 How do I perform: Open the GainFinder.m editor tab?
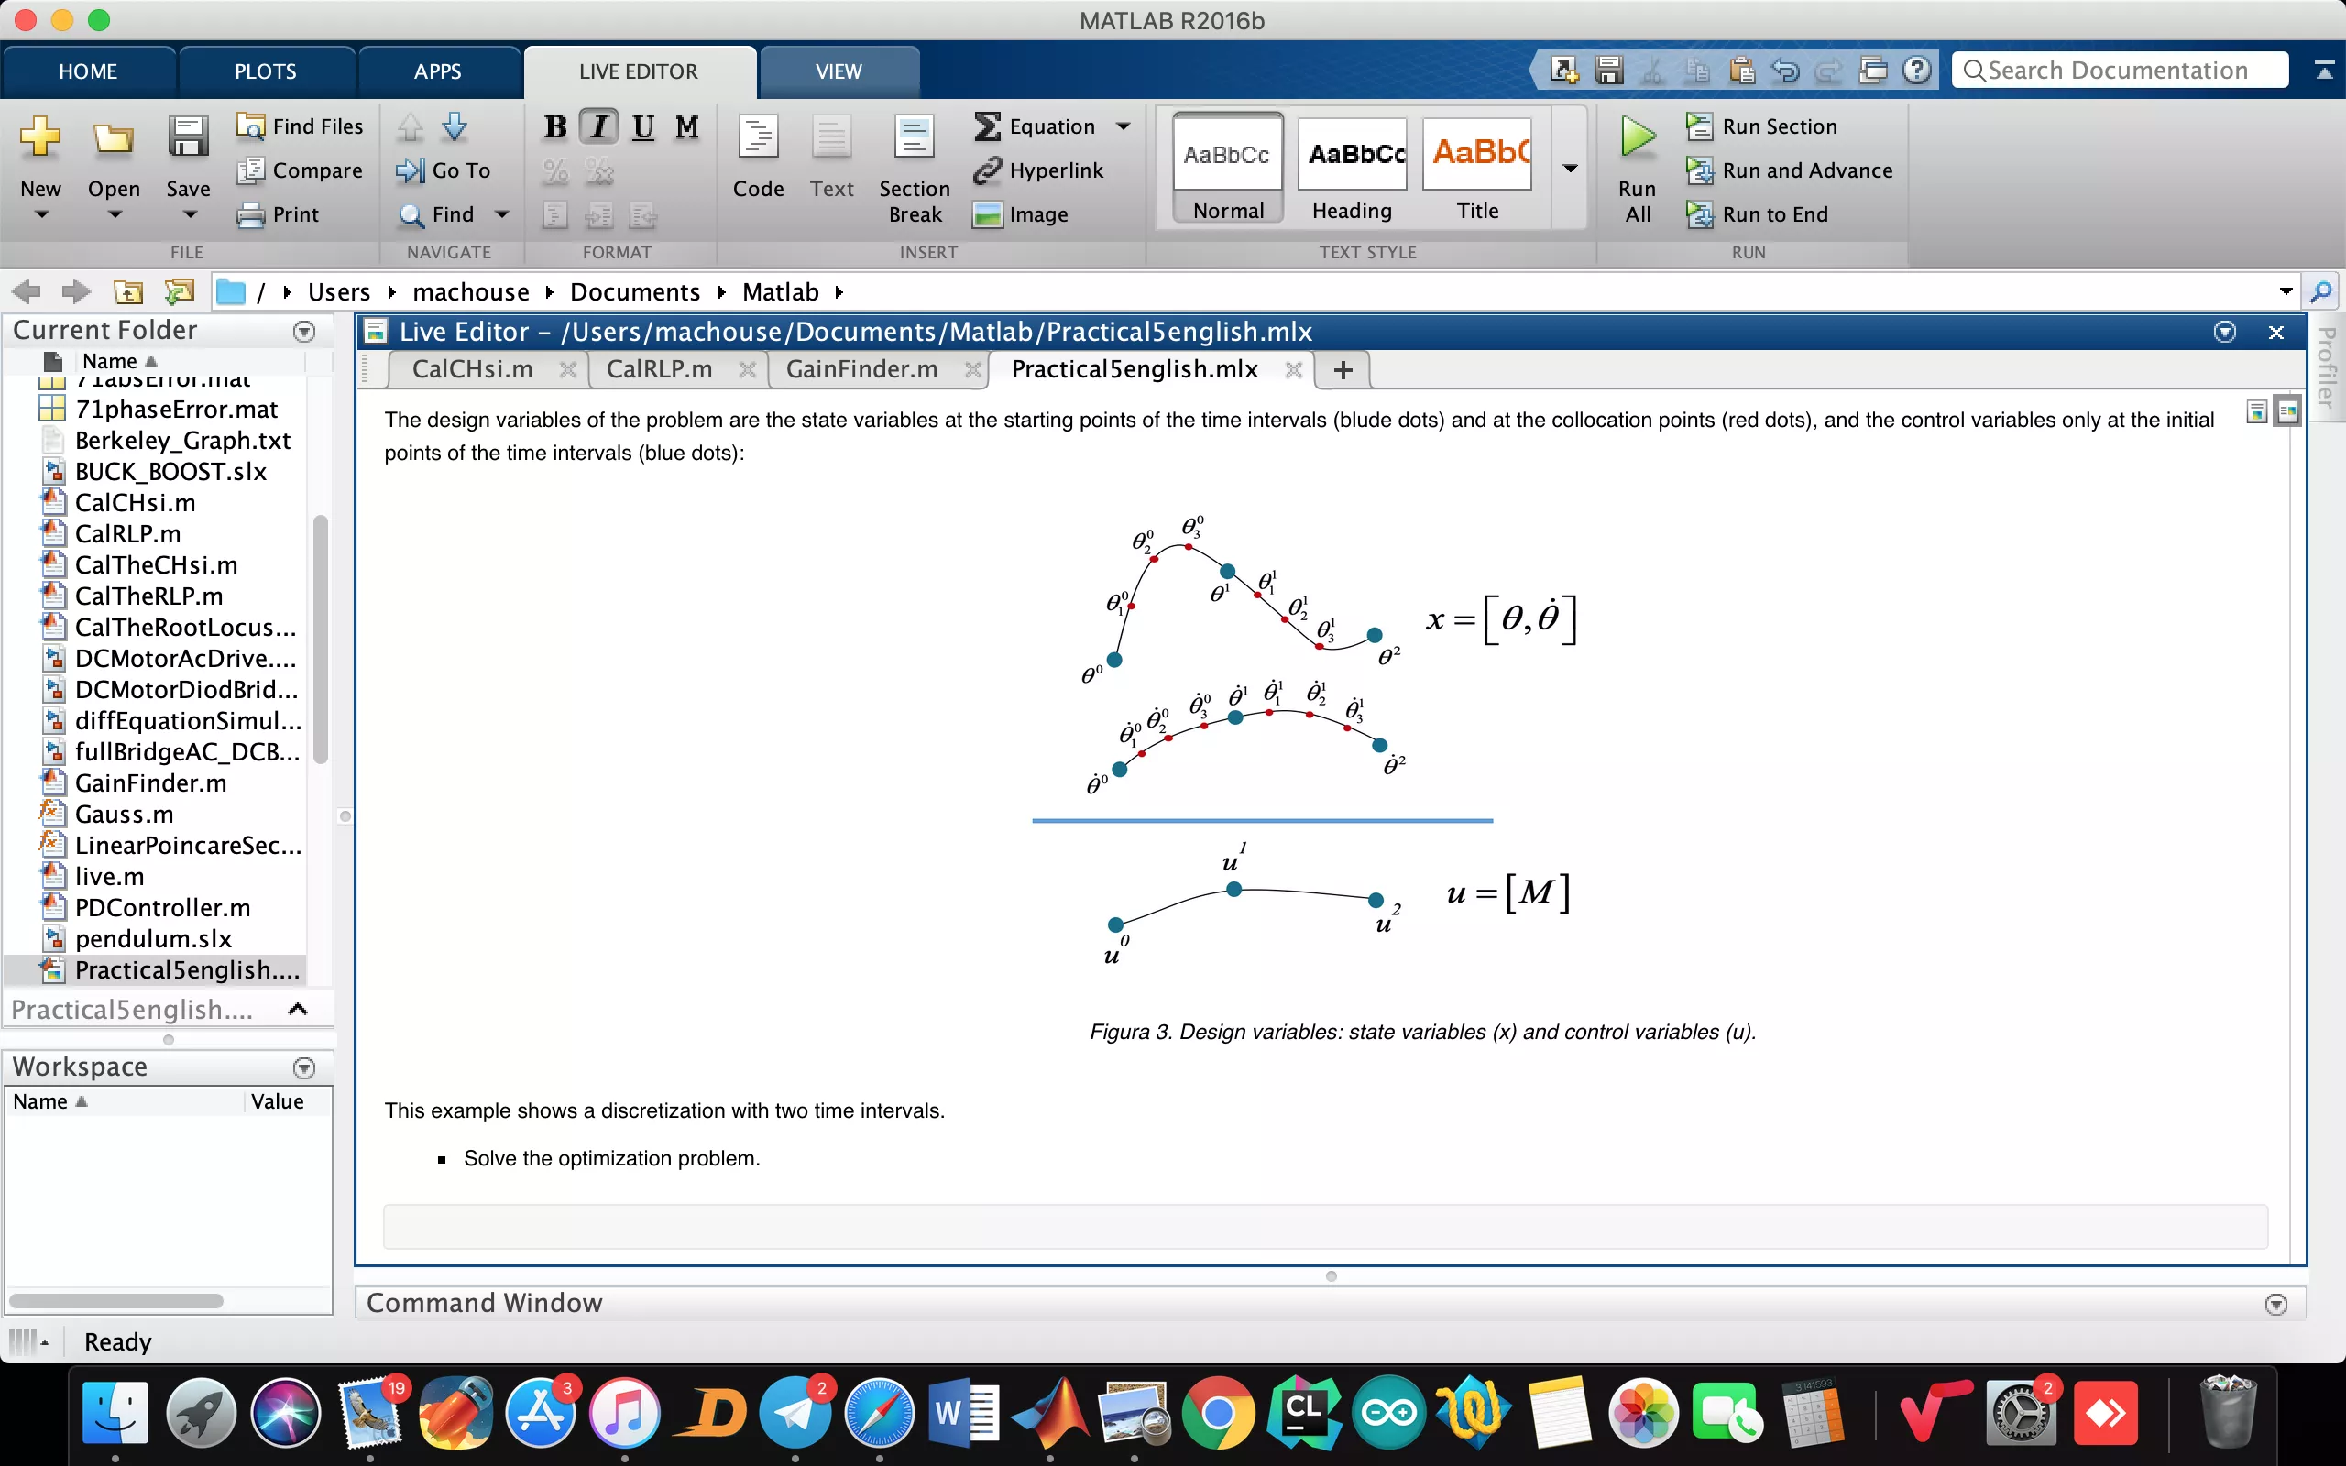[x=861, y=369]
